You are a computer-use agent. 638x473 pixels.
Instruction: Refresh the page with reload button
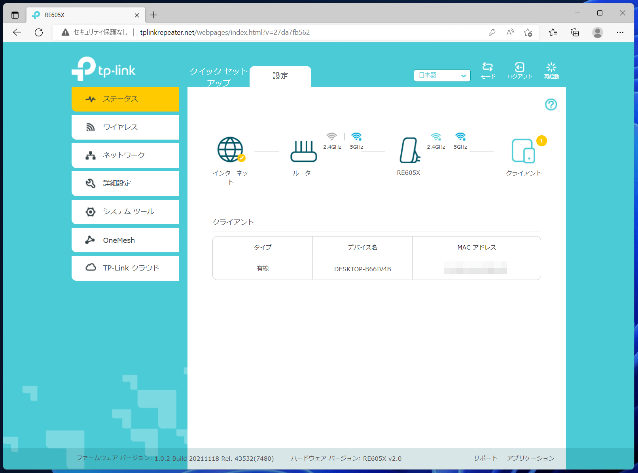(x=39, y=32)
